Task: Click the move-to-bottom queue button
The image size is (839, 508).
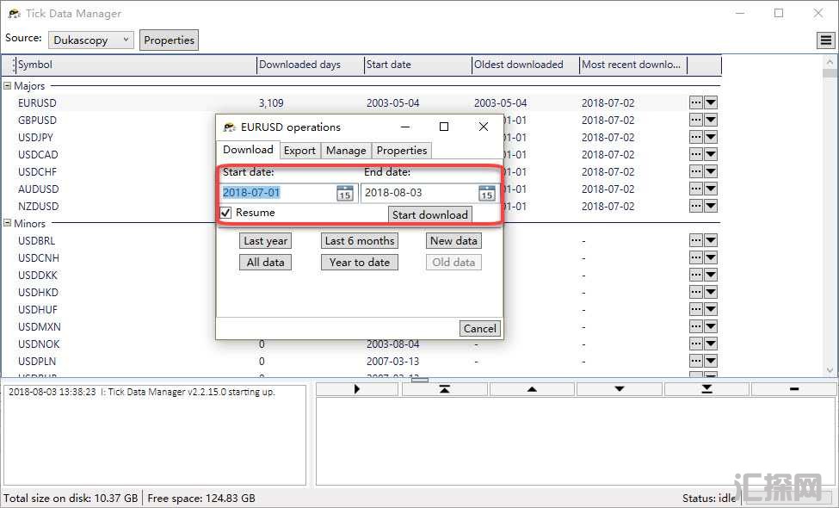Action: 706,389
